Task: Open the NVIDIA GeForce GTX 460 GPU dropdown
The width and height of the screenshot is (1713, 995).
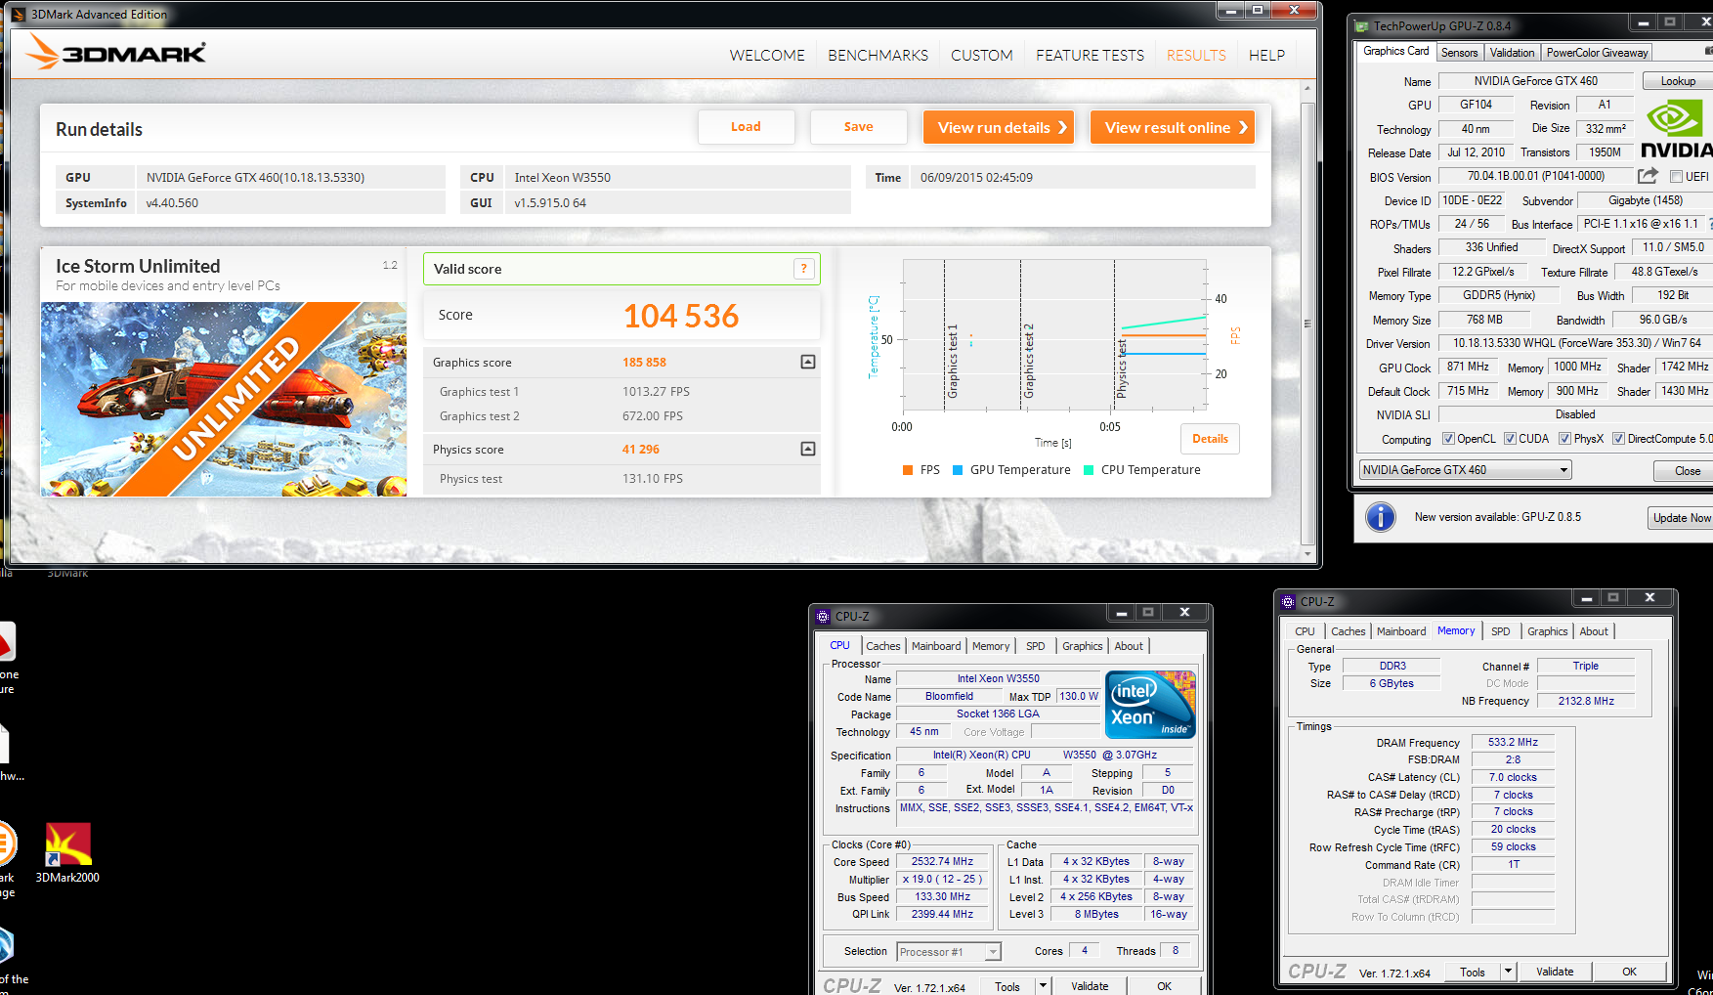Action: pos(1466,470)
